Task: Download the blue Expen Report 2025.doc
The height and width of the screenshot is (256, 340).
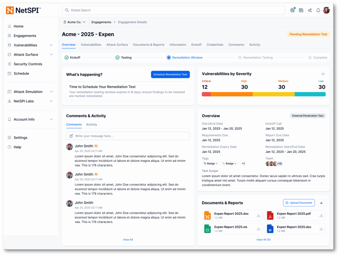Action: tap(321, 229)
